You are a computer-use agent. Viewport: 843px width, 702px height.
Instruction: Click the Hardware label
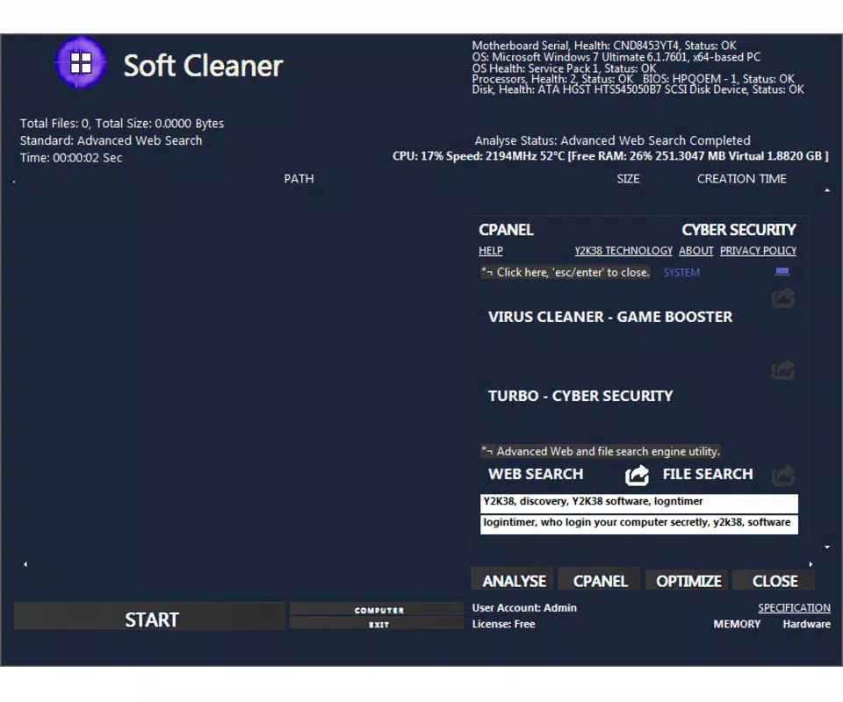tap(806, 624)
